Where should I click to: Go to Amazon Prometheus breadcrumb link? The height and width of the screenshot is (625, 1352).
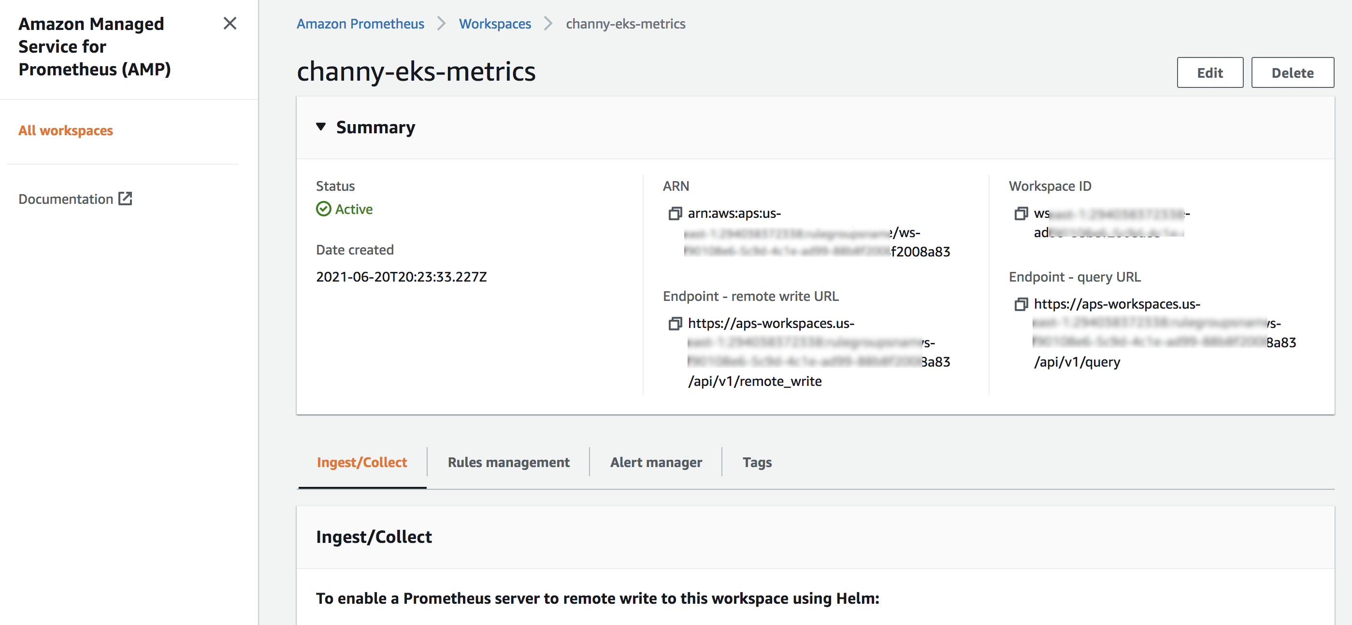pos(360,24)
